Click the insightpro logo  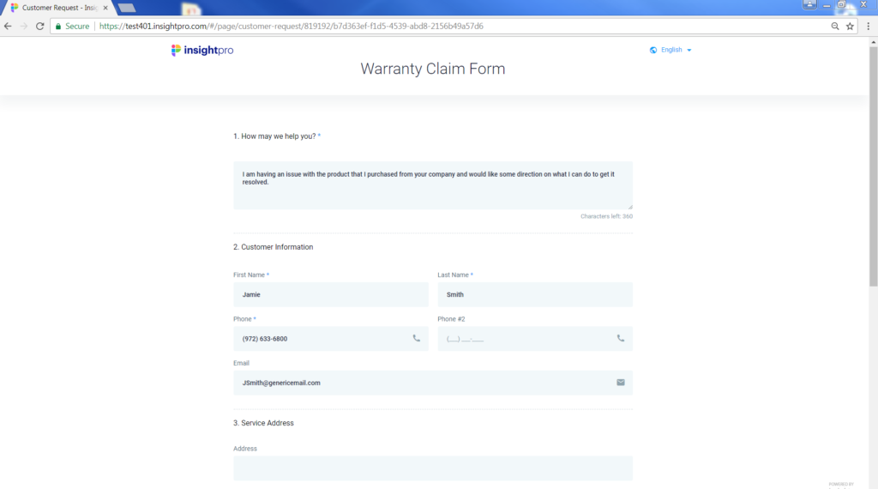click(202, 51)
